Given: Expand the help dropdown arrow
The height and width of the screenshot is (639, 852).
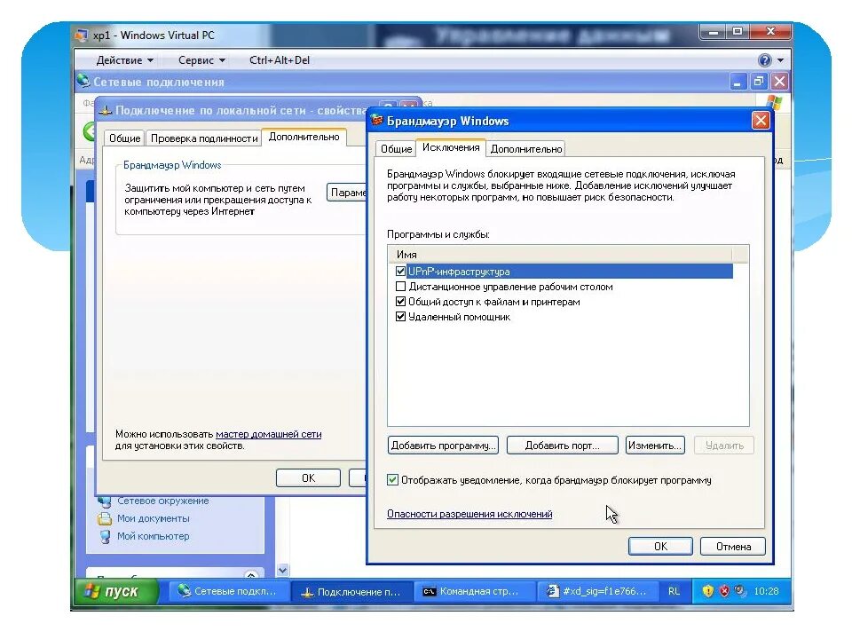Looking at the screenshot, I should point(780,60).
